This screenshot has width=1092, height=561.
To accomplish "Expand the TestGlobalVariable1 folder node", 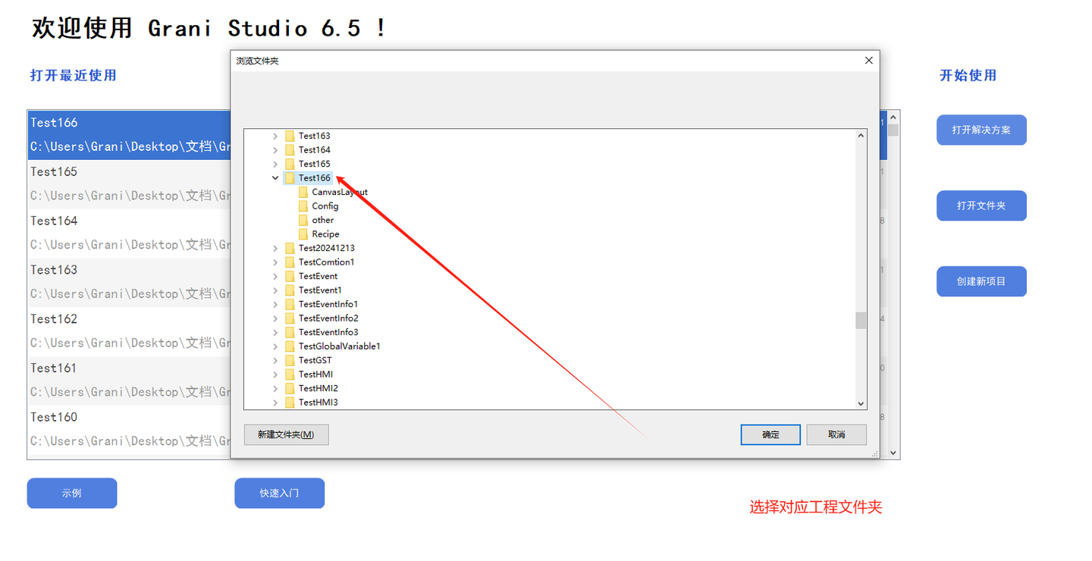I will click(275, 346).
